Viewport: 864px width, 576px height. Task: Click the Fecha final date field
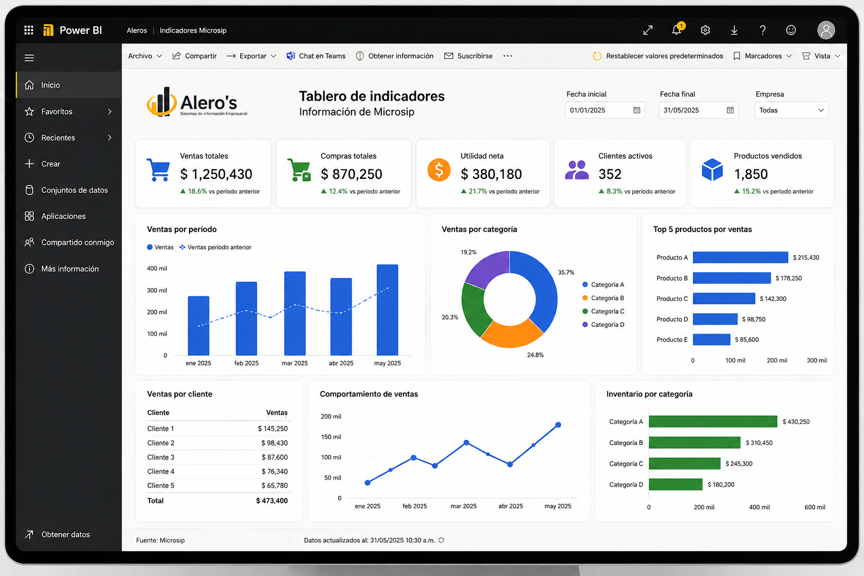699,110
